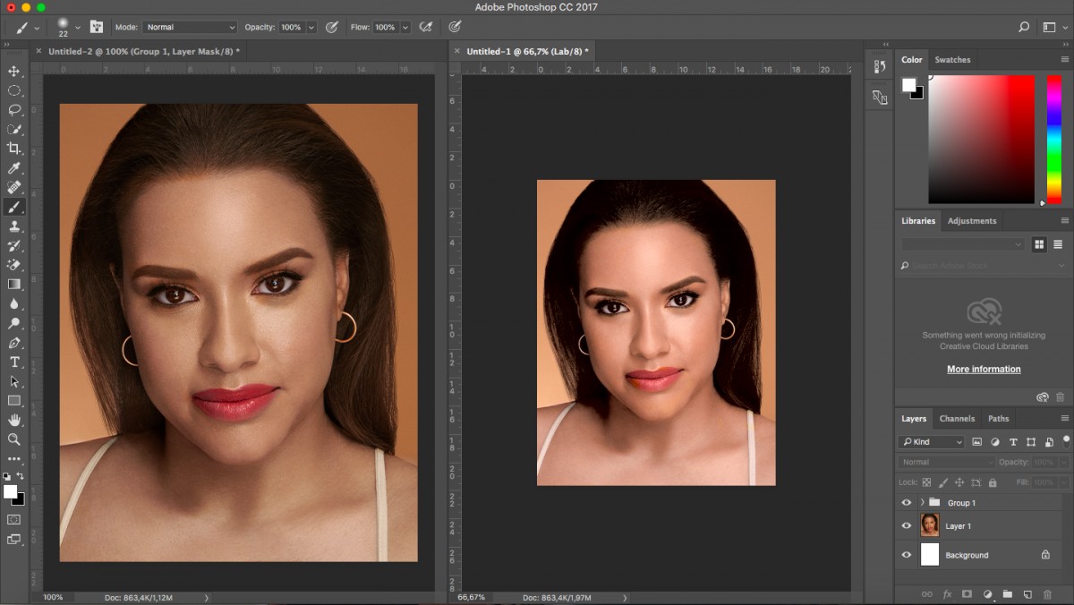The image size is (1074, 605).
Task: Click foreground color swatch in Color panel
Action: 908,84
